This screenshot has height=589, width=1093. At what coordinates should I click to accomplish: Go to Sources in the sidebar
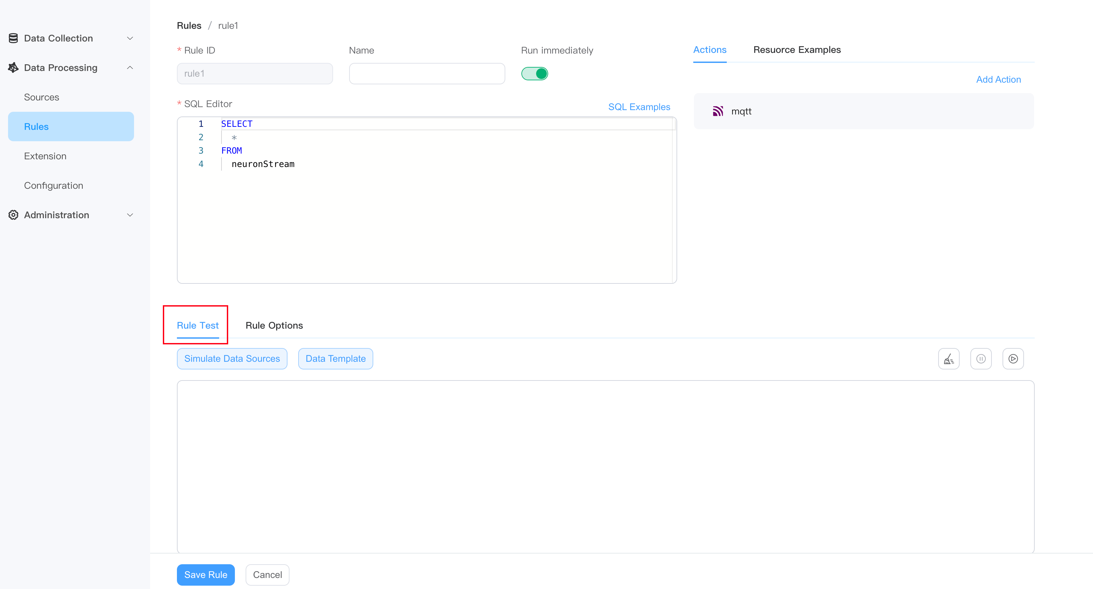coord(41,97)
